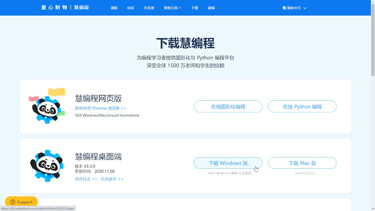Expand the 帮助文档 dropdown menu
Screen dimensions: 375x211
point(172,8)
